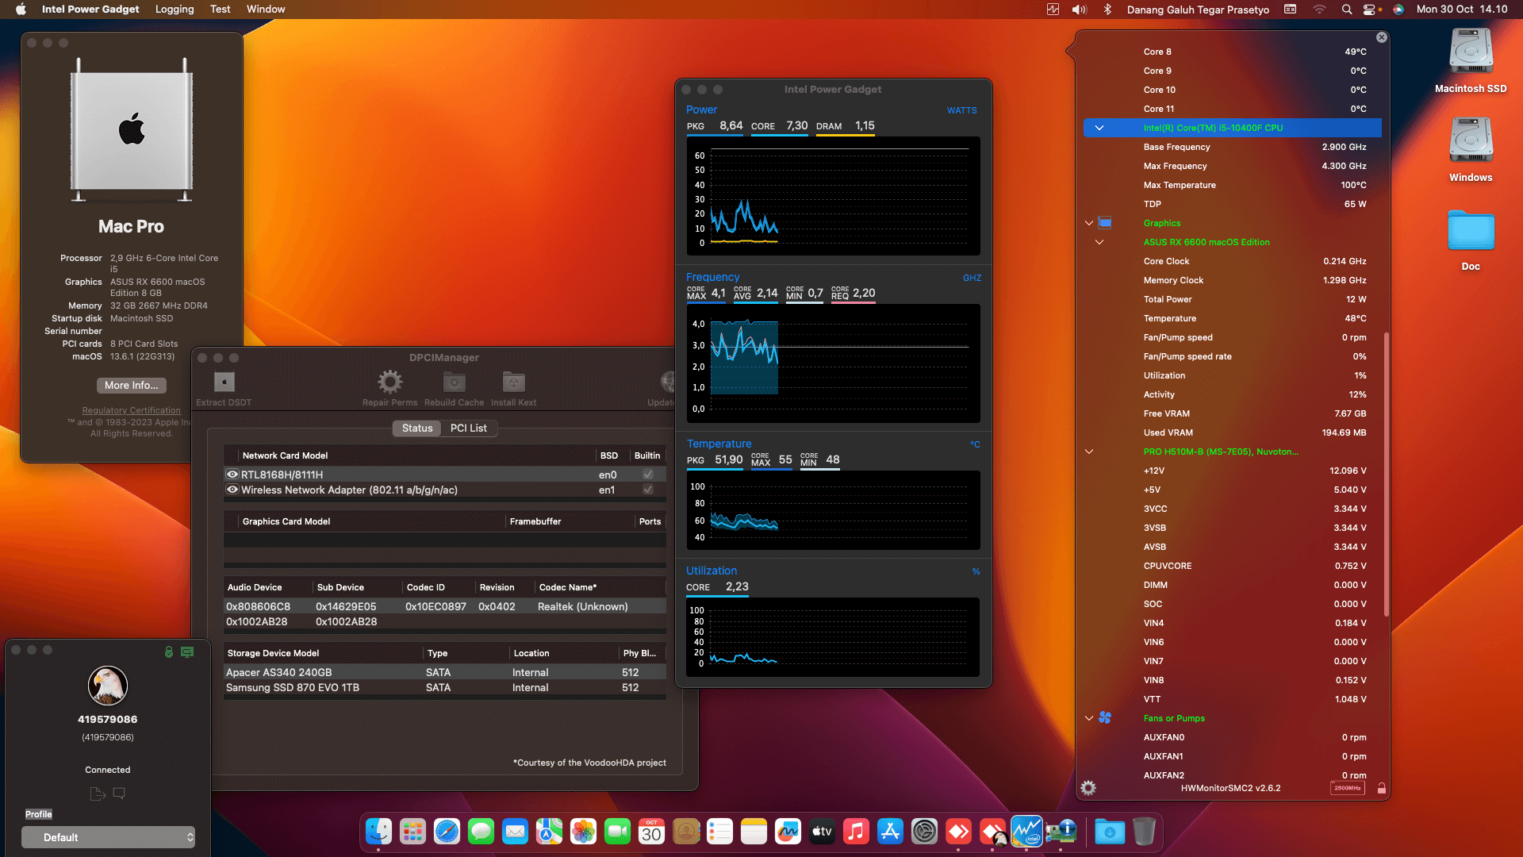Open App Store from the Dock
This screenshot has height=857, width=1523.
click(890, 832)
